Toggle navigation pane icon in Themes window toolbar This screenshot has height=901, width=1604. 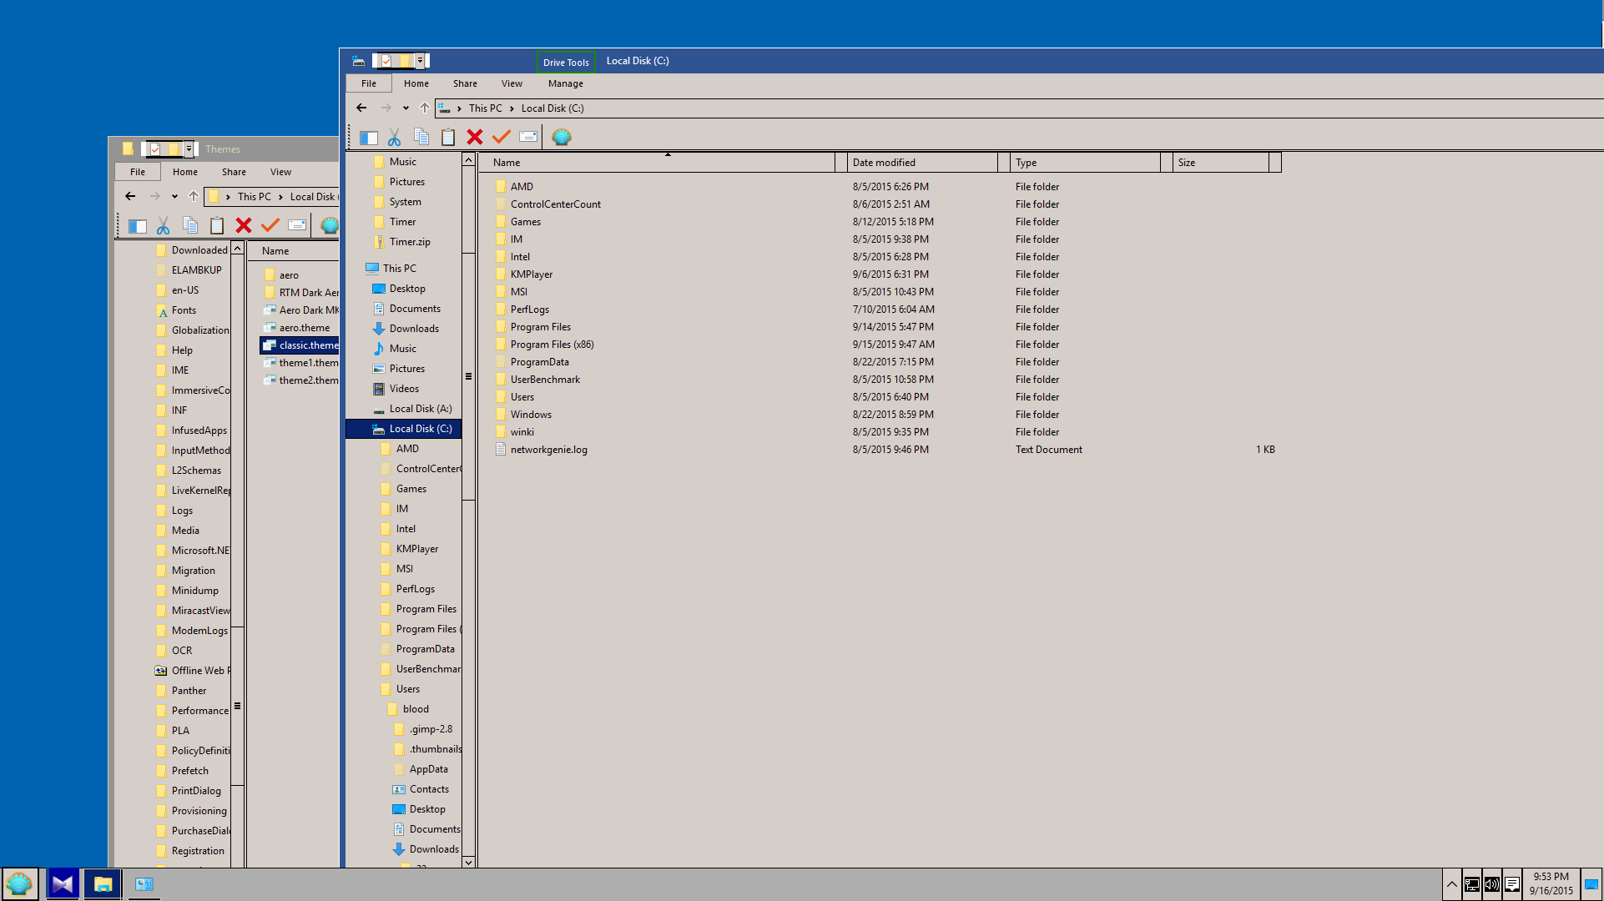click(x=138, y=226)
